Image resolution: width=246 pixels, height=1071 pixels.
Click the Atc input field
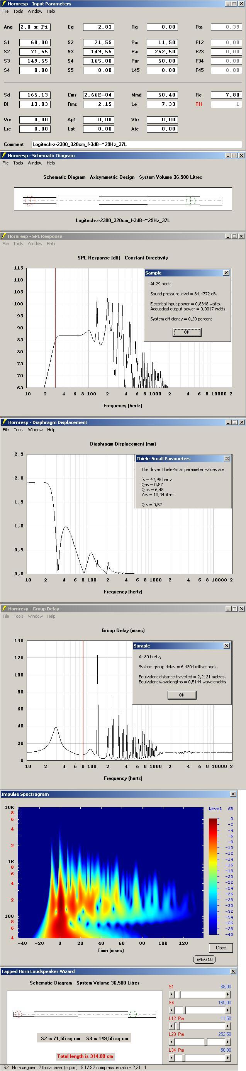pyautogui.click(x=163, y=129)
